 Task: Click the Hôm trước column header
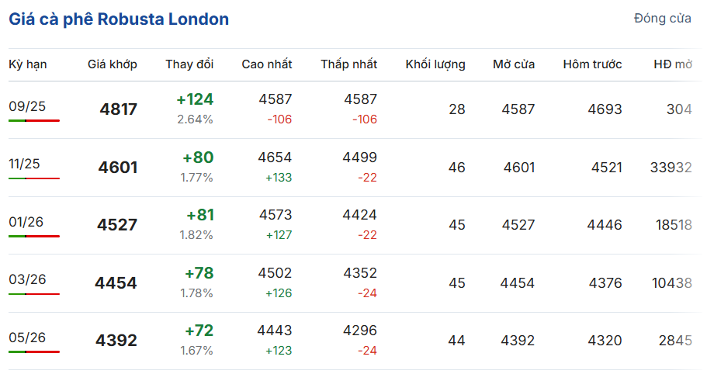(592, 64)
